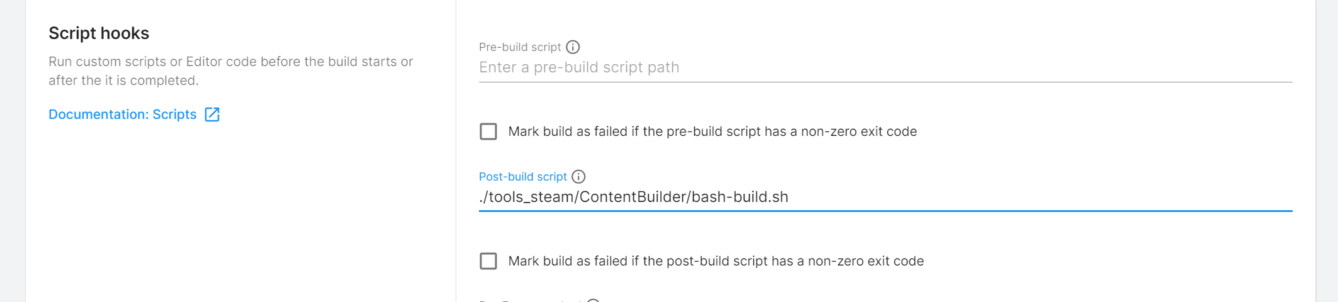
Task: Click the "Script hooks" section heading
Action: tap(99, 33)
